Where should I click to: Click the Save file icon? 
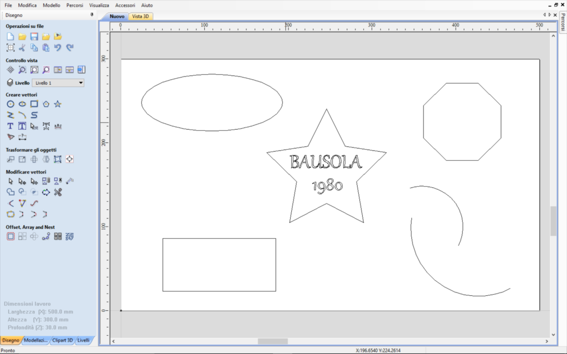pos(34,37)
